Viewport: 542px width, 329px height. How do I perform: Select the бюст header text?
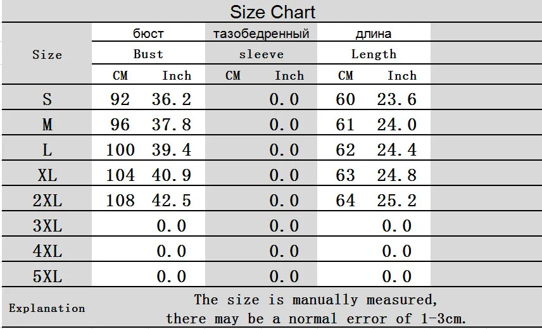pos(148,34)
